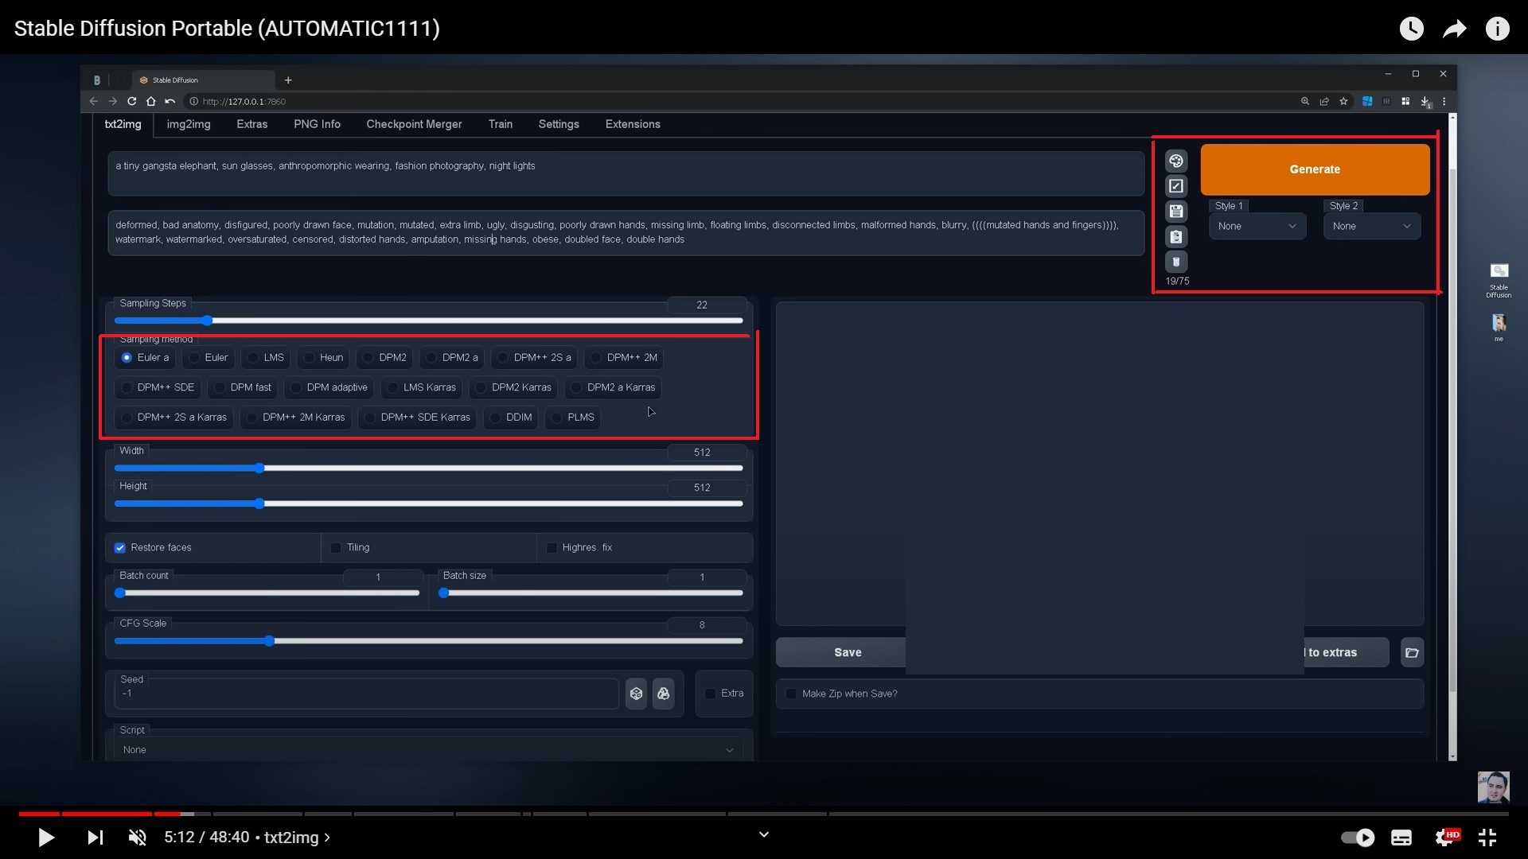
Task: Click YouTube share arrow icon
Action: [x=1455, y=29]
